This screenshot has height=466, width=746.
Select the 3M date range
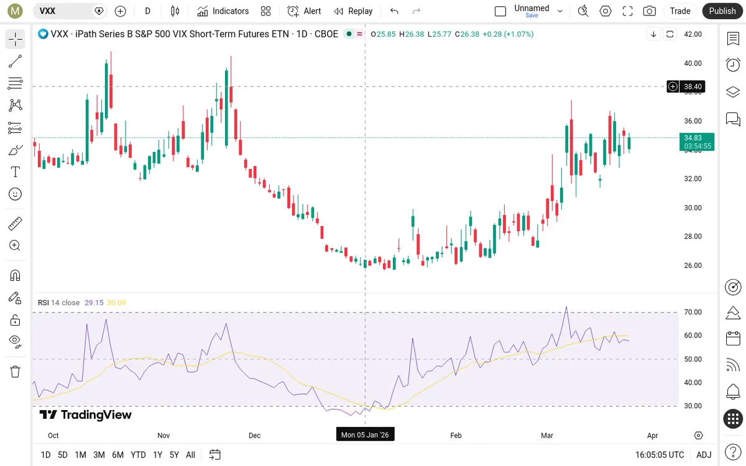(x=99, y=455)
